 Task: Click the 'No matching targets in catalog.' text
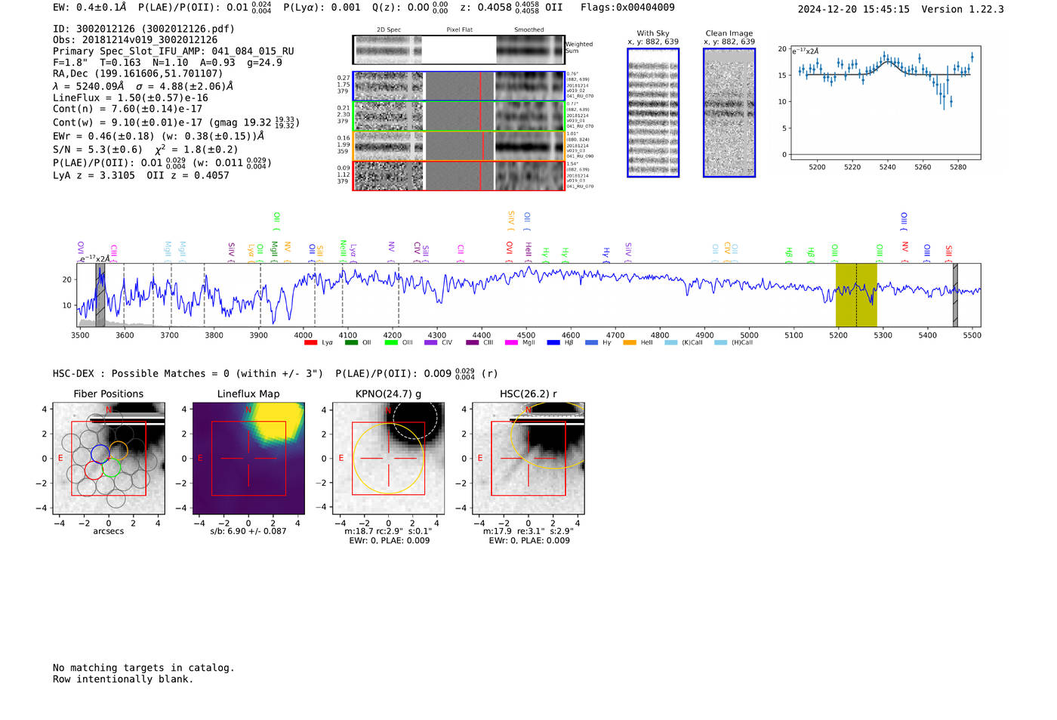click(143, 668)
